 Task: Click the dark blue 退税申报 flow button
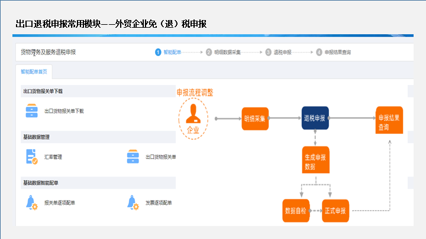click(315, 118)
